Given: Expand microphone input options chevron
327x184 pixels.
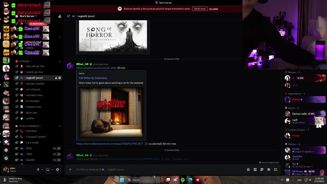Looking at the screenshot, I should (42, 169).
